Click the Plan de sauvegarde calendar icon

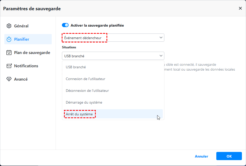click(x=9, y=53)
